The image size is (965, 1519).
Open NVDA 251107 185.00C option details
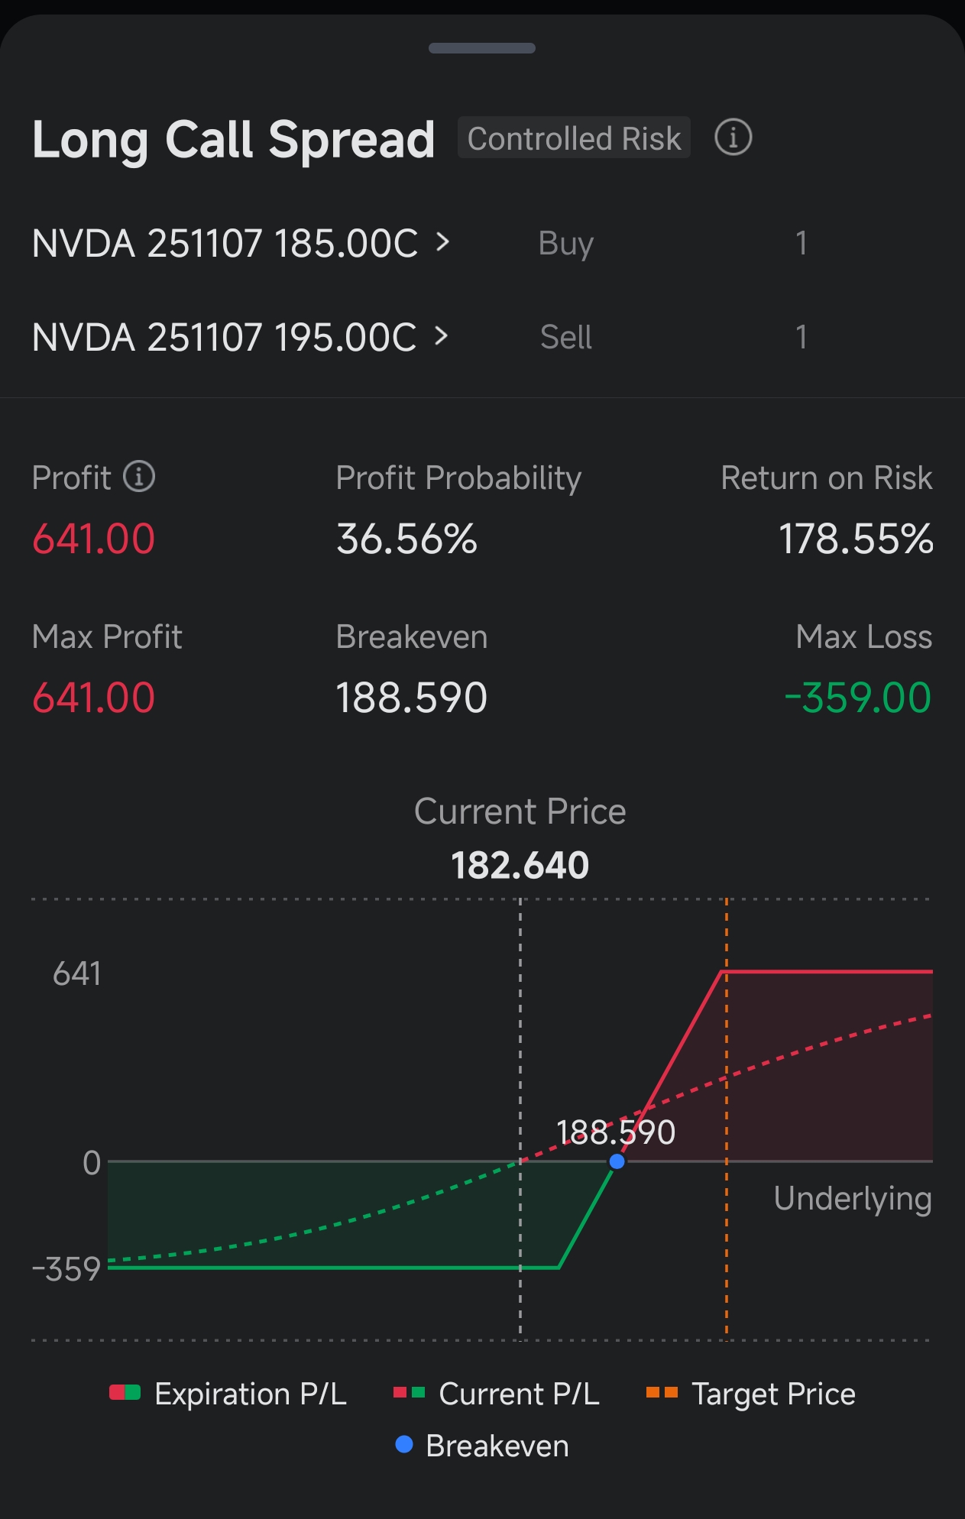tap(225, 244)
